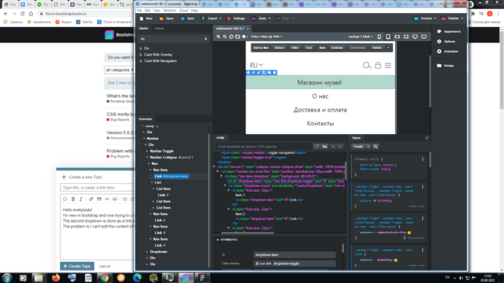Click the Before button on the Add to Nav bar
The height and width of the screenshot is (283, 504).
(279, 48)
